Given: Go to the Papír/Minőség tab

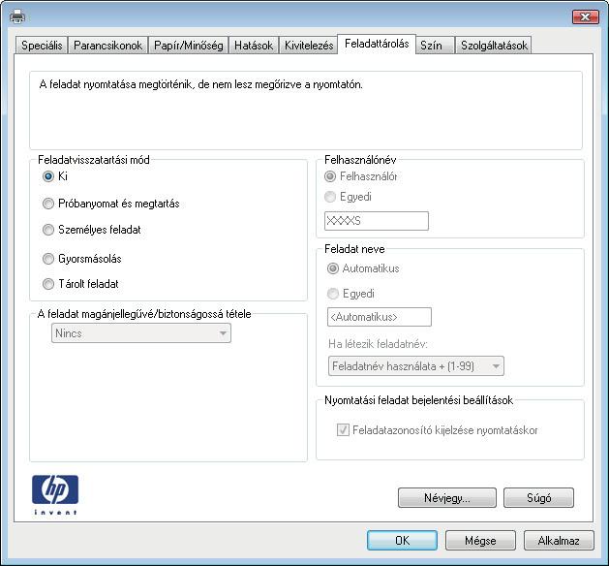Looking at the screenshot, I should coord(189,46).
